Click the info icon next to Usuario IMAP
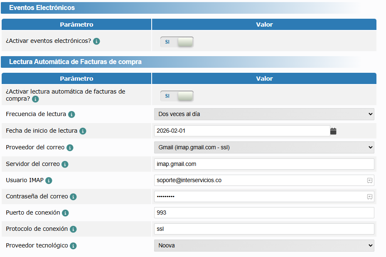 tap(49, 180)
